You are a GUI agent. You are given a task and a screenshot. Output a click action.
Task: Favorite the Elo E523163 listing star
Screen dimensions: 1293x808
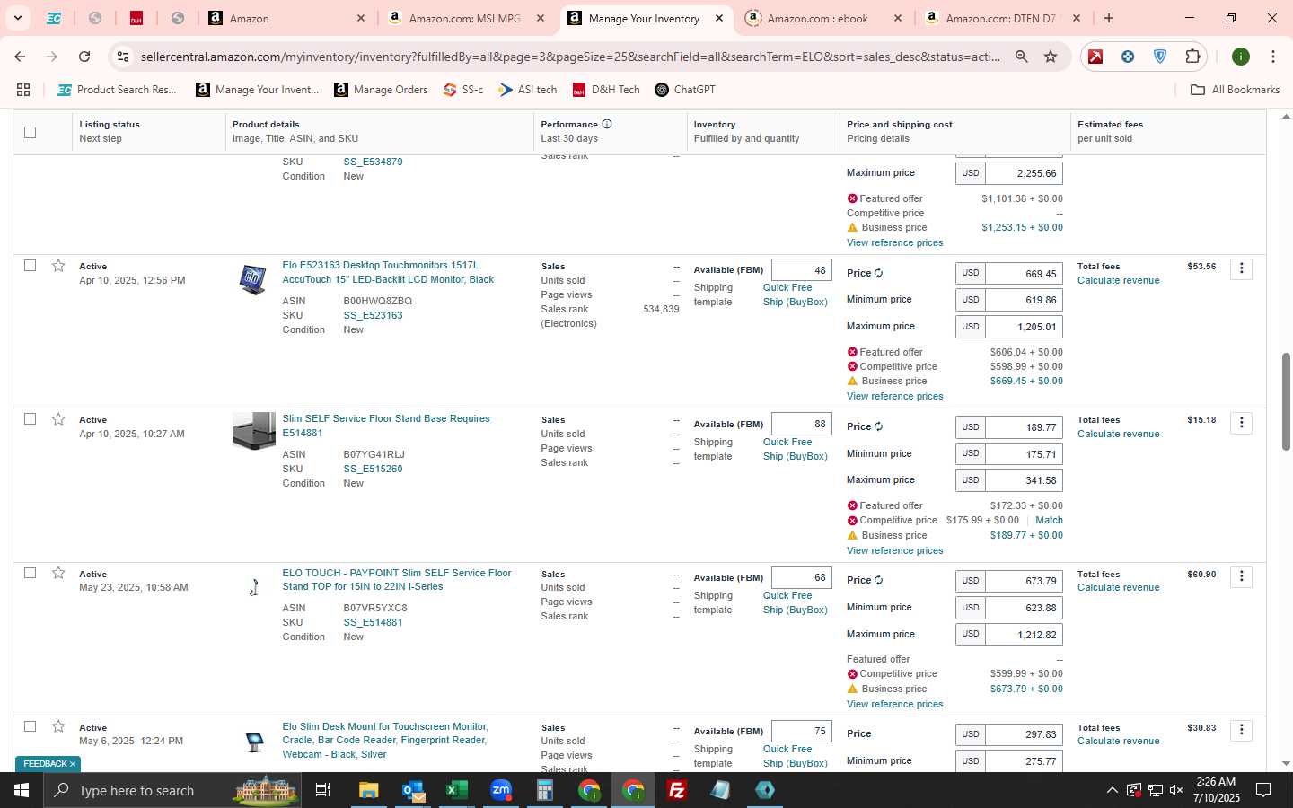(x=58, y=266)
